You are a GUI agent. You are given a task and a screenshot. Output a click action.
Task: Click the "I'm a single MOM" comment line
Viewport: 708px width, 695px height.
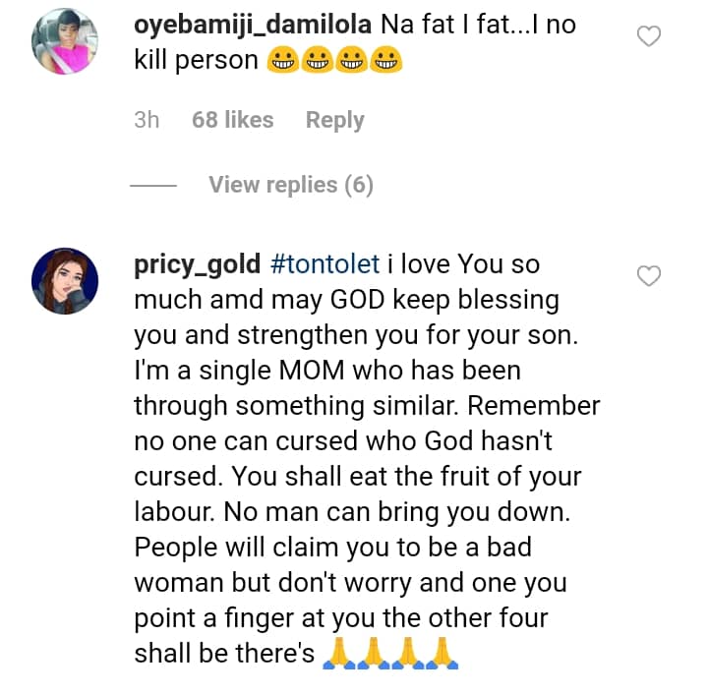pos(326,371)
